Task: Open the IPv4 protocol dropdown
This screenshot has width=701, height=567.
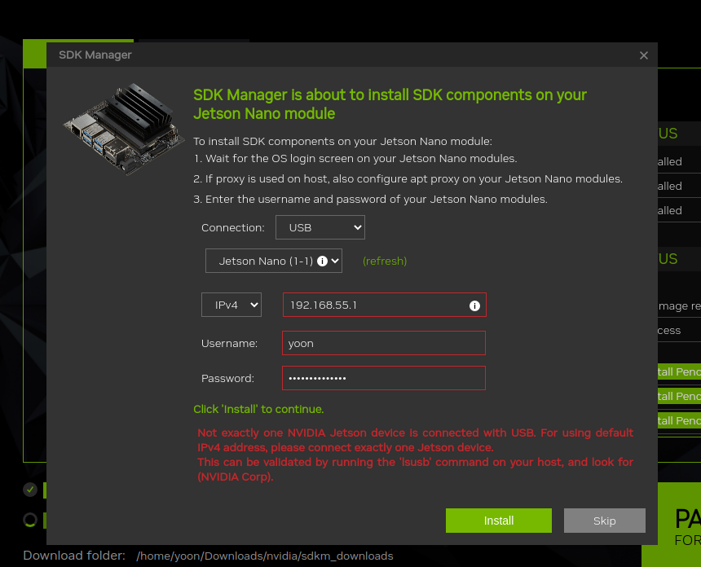Action: coord(231,305)
